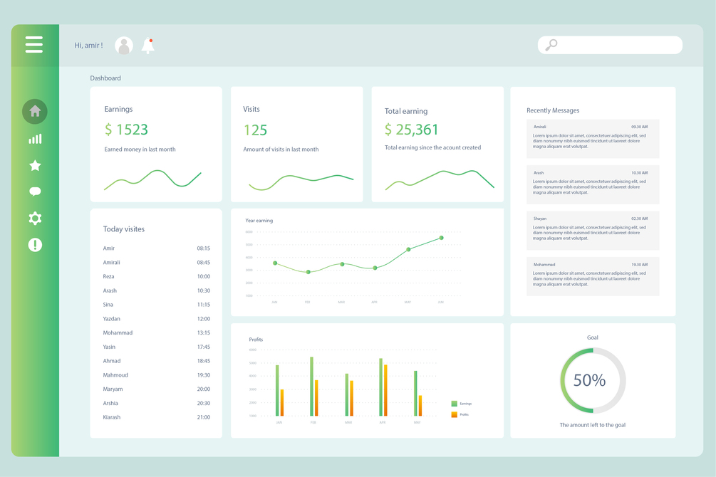The height and width of the screenshot is (477, 716).
Task: Click the MAR data point on Year earning
Action: [x=342, y=264]
